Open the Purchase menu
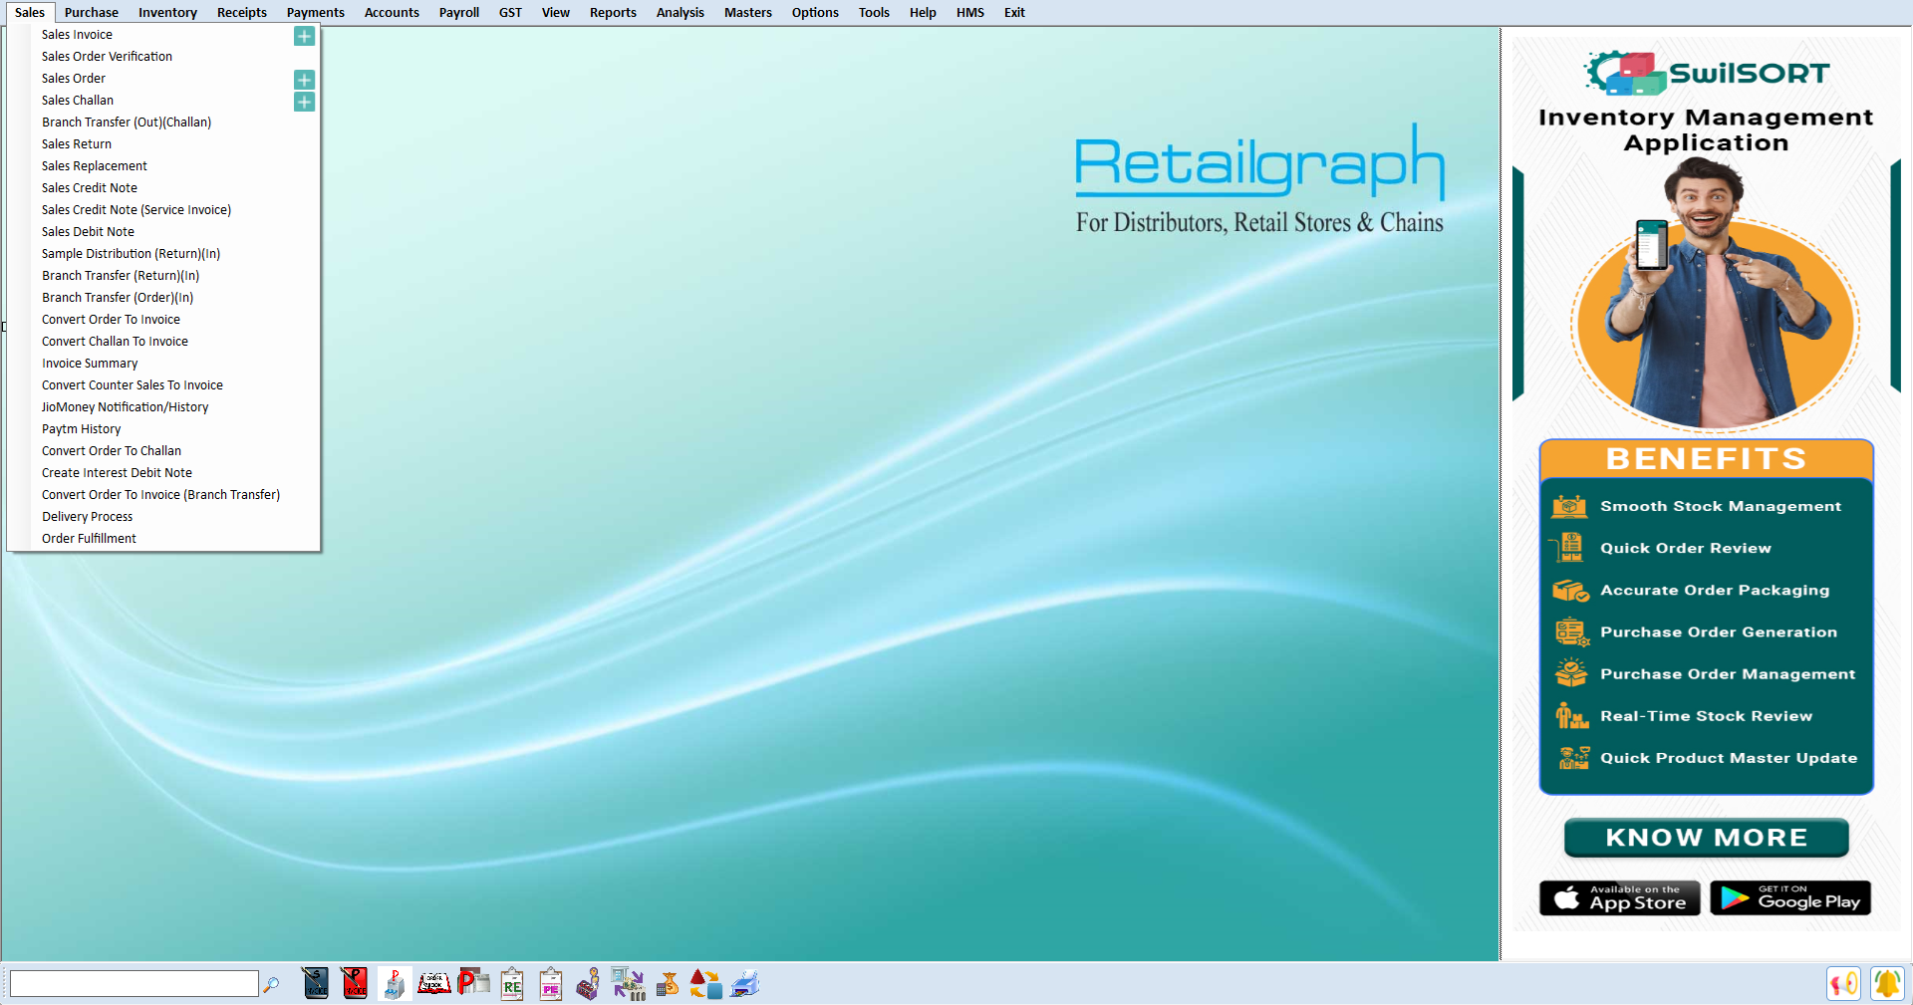Viewport: 1913px width, 1005px height. 92,12
